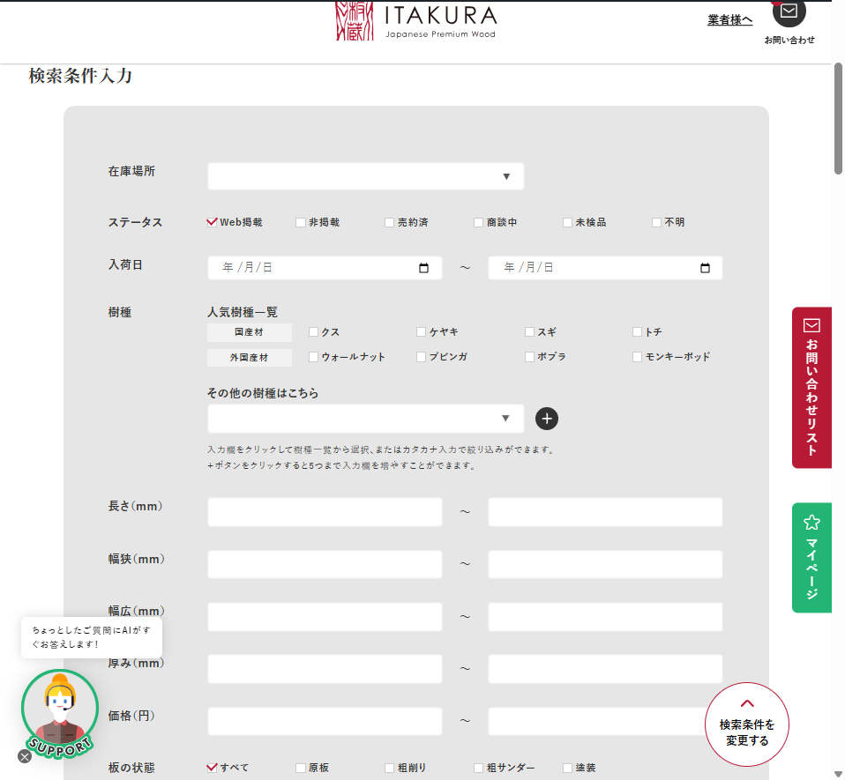
Task: Open the マイページ star side tab
Action: click(x=811, y=557)
